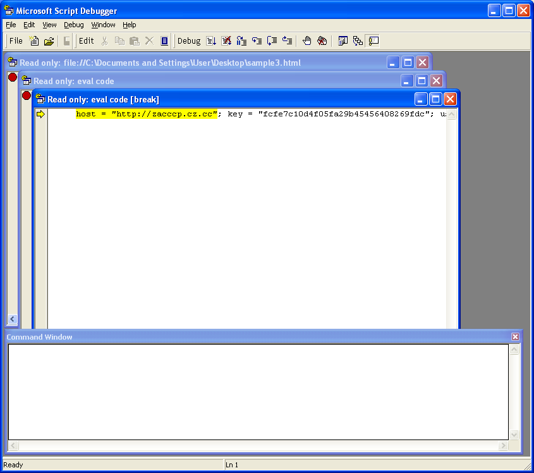Select the sample3.html window title bar

click(190, 63)
